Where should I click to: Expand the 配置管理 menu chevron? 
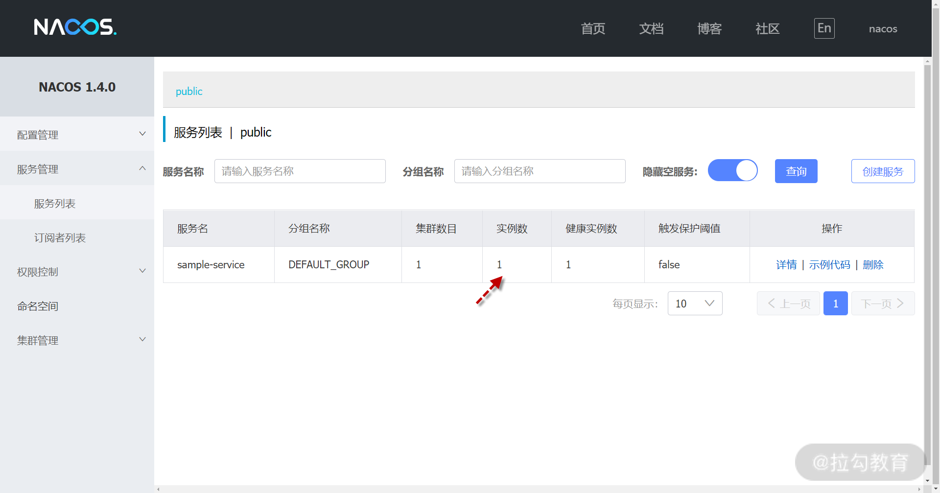[x=142, y=134]
